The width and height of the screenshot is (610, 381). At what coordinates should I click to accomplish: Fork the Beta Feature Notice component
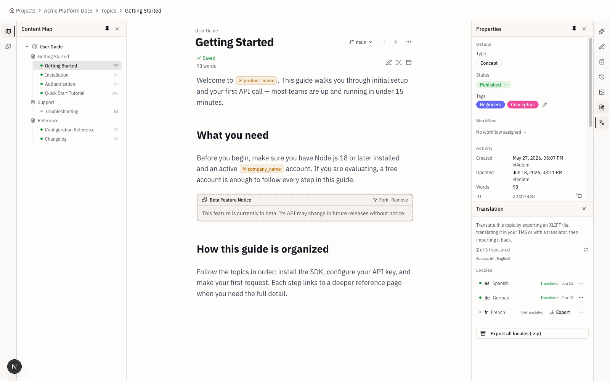point(380,200)
